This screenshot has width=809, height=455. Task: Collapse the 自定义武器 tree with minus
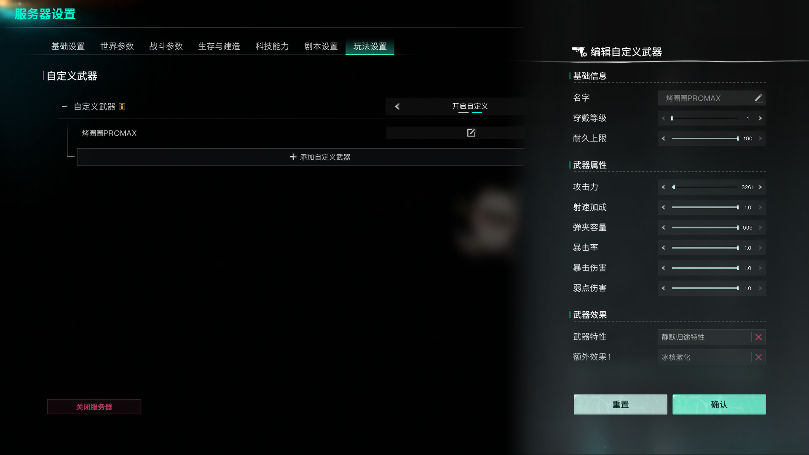point(64,107)
